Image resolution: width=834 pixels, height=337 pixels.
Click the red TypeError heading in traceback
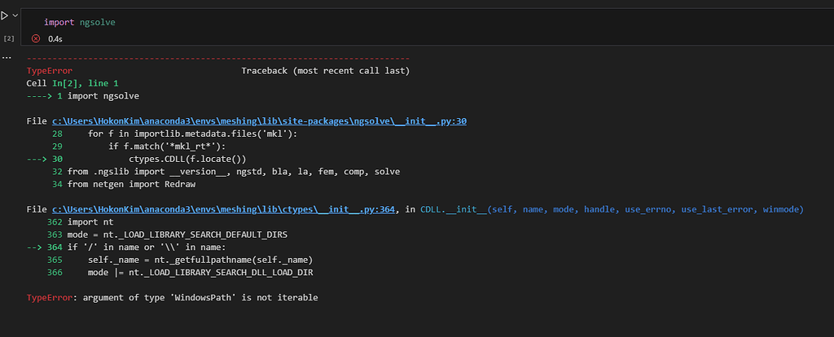coord(50,71)
